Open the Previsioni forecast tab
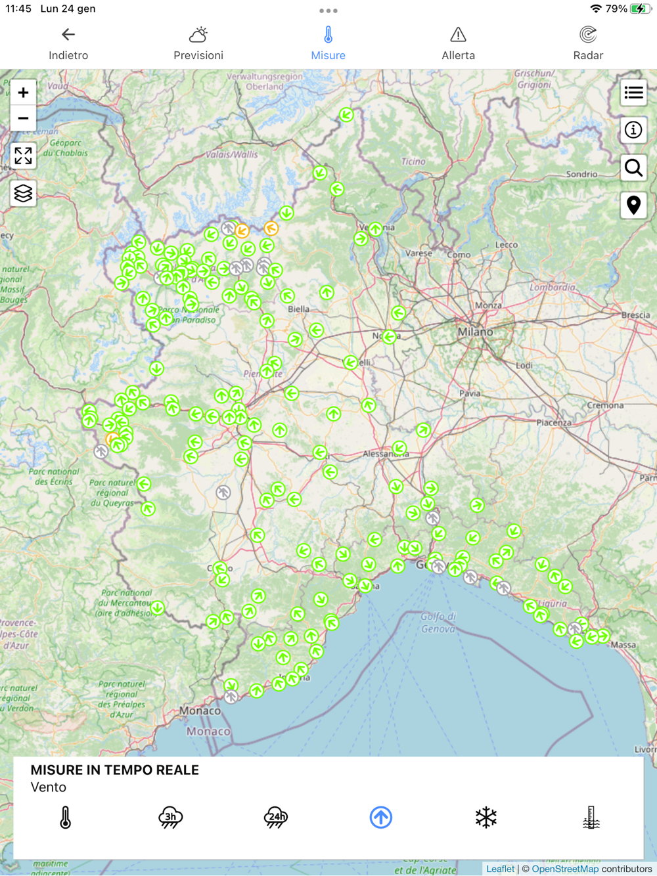657x876 pixels. (x=198, y=43)
